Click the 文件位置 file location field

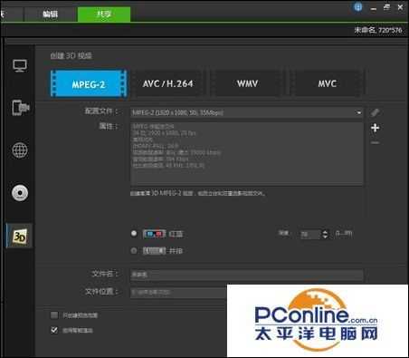178,292
